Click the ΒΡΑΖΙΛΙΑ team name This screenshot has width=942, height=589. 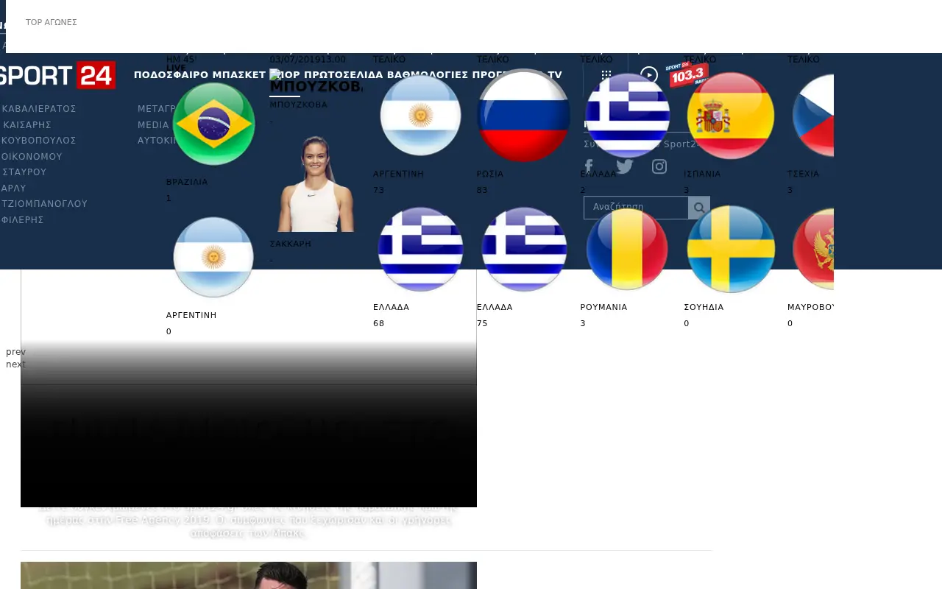tap(187, 182)
